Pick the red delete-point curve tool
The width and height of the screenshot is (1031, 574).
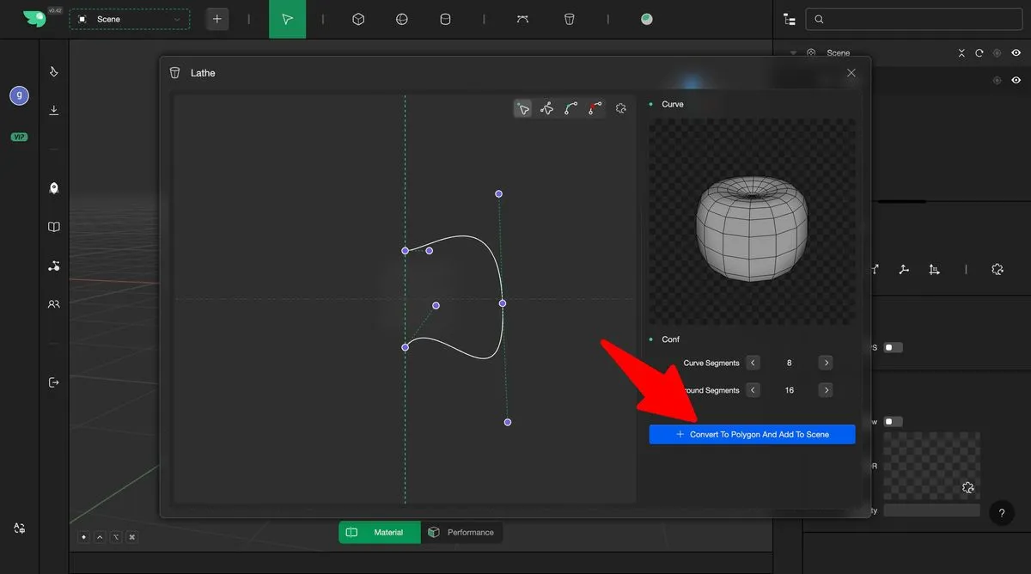click(x=595, y=108)
